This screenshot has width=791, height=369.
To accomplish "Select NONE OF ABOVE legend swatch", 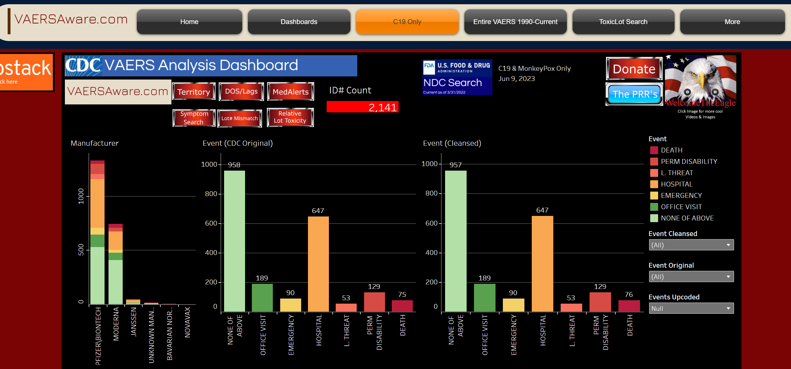I will pos(654,218).
